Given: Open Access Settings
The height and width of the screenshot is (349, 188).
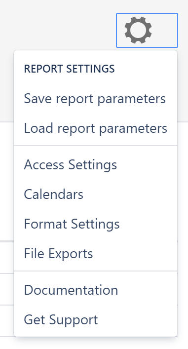Looking at the screenshot, I should 95,165.
